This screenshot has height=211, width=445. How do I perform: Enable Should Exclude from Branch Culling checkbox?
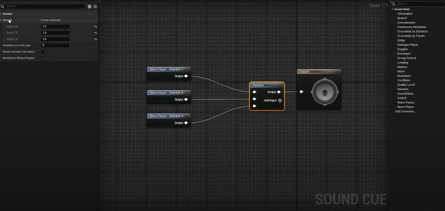(43, 52)
